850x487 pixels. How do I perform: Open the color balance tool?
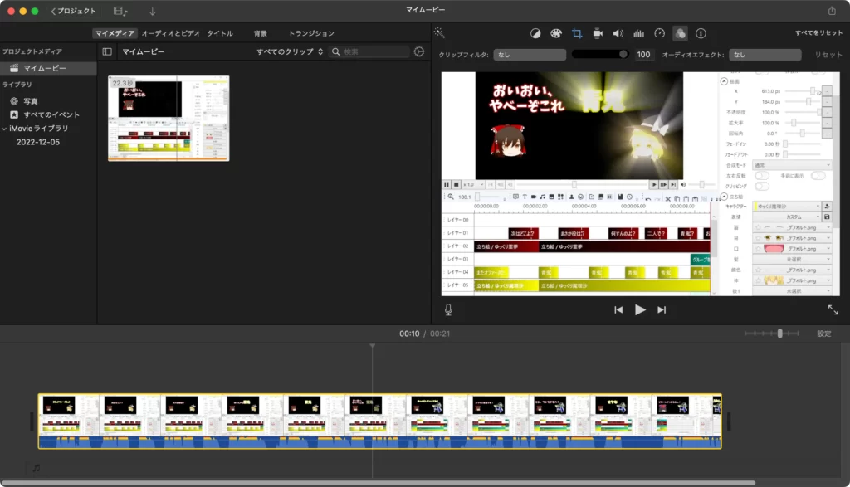(535, 33)
